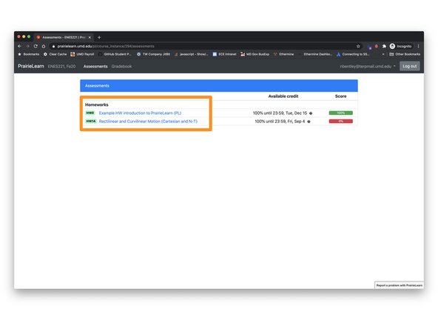Click the info icon beside Fri, Sep 4
The image size is (438, 329).
(309, 122)
